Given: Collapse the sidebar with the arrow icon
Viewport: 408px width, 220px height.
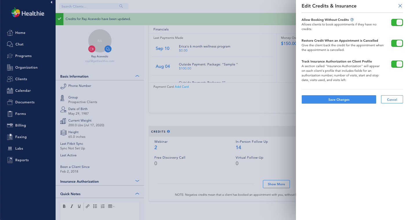Looking at the screenshot, I should coord(51,2).
